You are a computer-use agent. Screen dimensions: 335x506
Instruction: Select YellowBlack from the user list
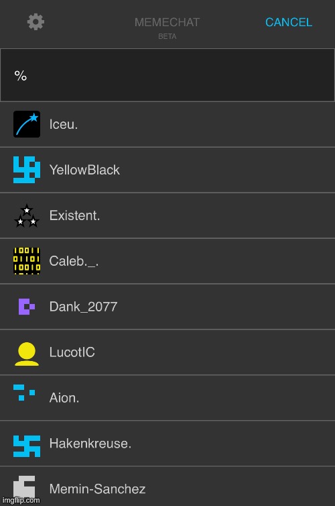pos(84,170)
